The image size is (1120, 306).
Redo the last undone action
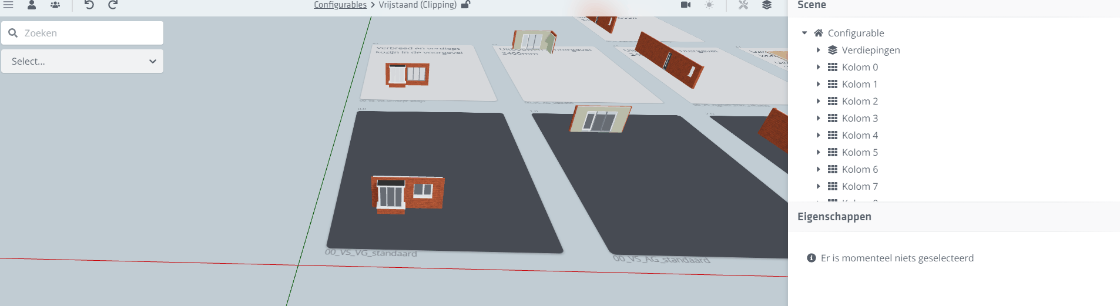pyautogui.click(x=113, y=5)
